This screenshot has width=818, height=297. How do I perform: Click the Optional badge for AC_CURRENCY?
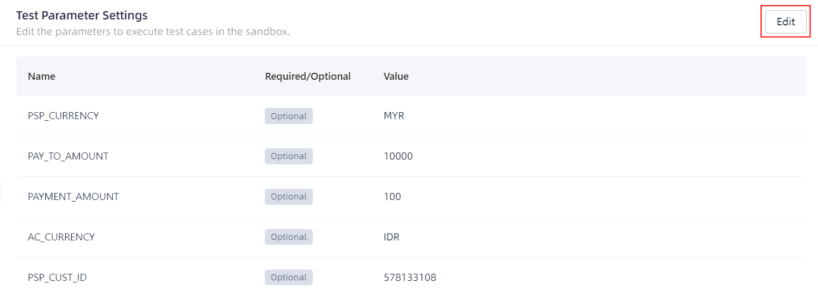pos(288,237)
